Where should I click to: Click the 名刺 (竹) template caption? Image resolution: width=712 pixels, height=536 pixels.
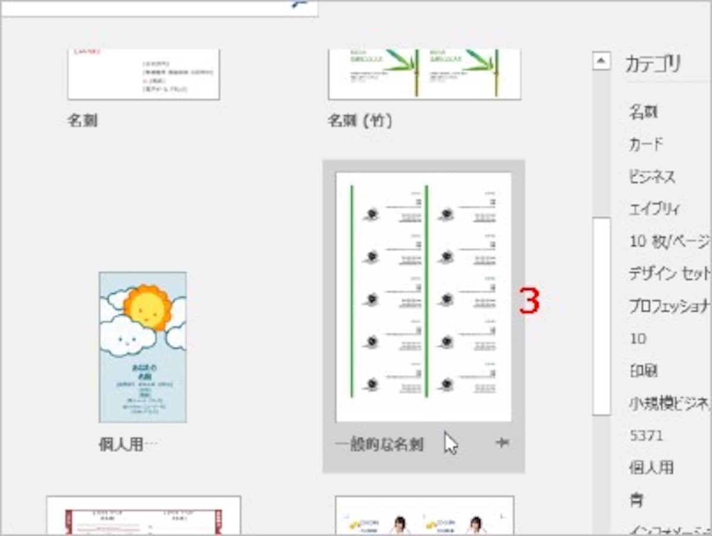(360, 122)
